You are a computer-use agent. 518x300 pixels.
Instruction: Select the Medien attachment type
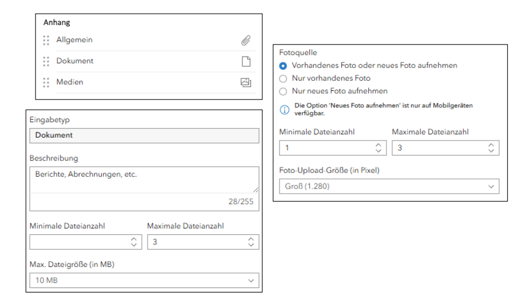[149, 82]
